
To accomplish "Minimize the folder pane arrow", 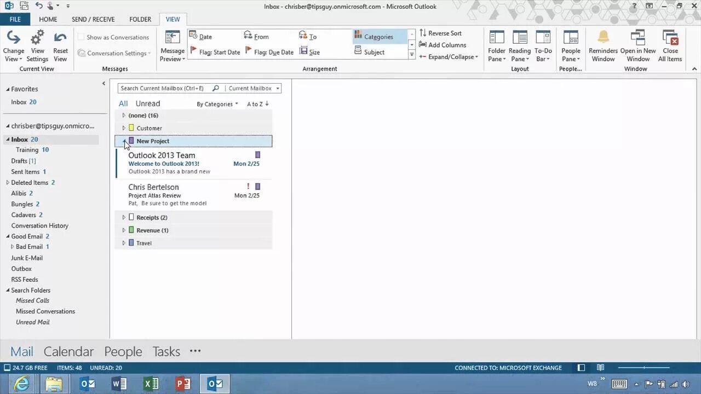I will coord(104,83).
